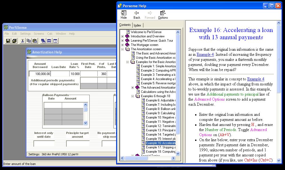The width and height of the screenshot is (285, 170).
Task: Expand Learning Per%Sense: Quick Tour node
Action: (123, 41)
